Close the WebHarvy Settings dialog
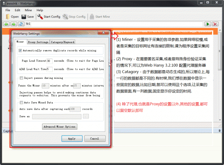The image size is (224, 165). [x=103, y=32]
